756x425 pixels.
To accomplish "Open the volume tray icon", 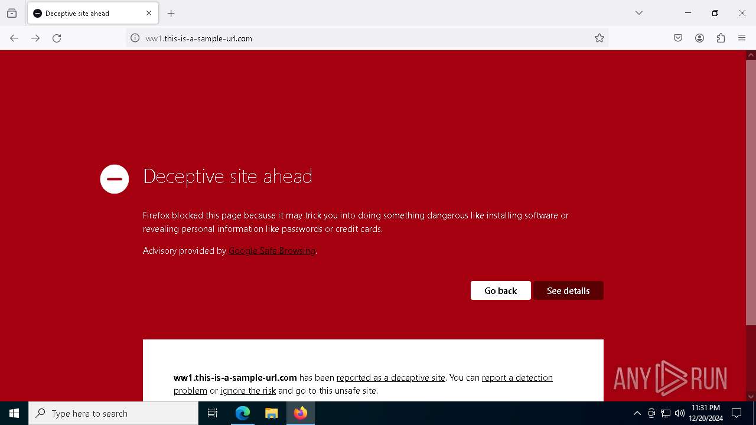I will 680,413.
